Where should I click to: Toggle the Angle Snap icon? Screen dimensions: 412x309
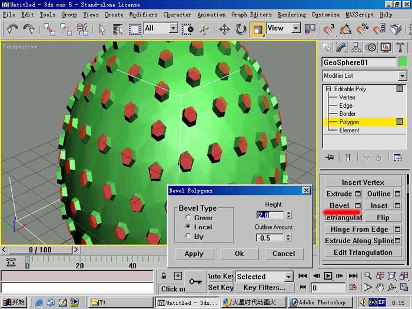click(345, 29)
